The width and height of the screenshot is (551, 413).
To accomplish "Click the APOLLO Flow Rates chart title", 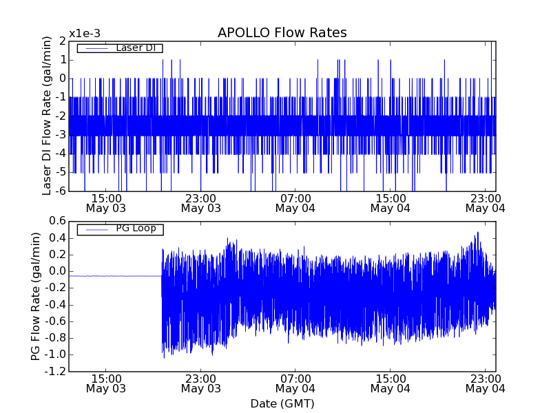I will (x=282, y=33).
